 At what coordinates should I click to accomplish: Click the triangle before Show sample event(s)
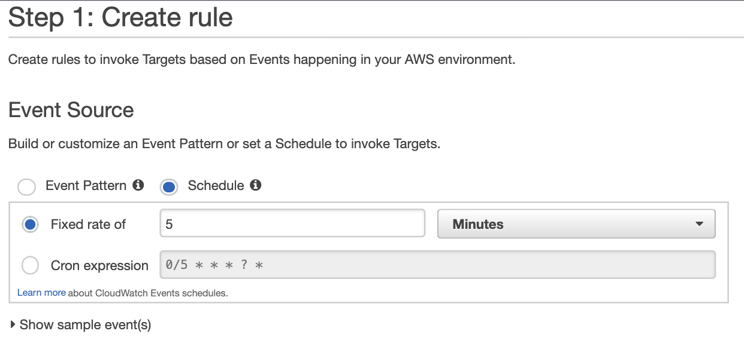[x=13, y=324]
